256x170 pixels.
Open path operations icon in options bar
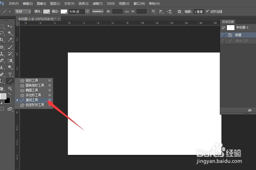click(153, 12)
